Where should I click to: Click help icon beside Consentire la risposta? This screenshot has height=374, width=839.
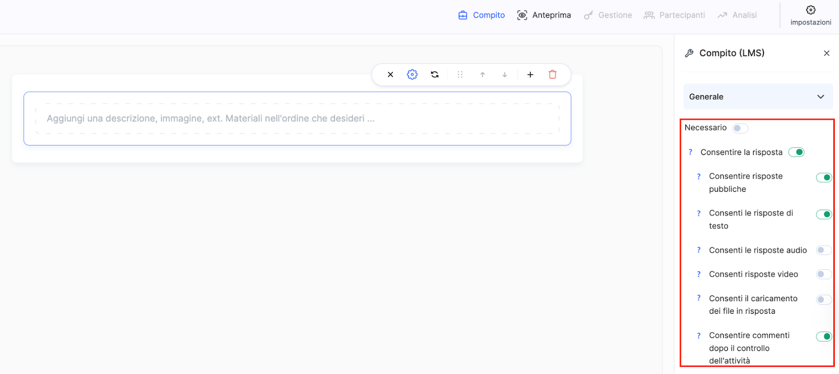(690, 152)
